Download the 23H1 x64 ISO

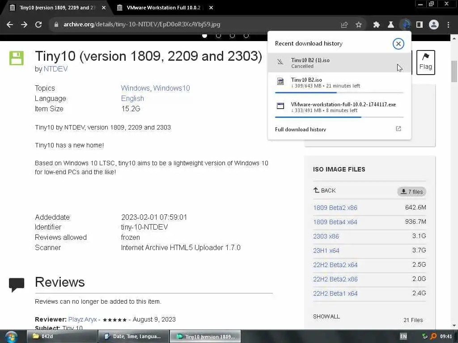[326, 251]
